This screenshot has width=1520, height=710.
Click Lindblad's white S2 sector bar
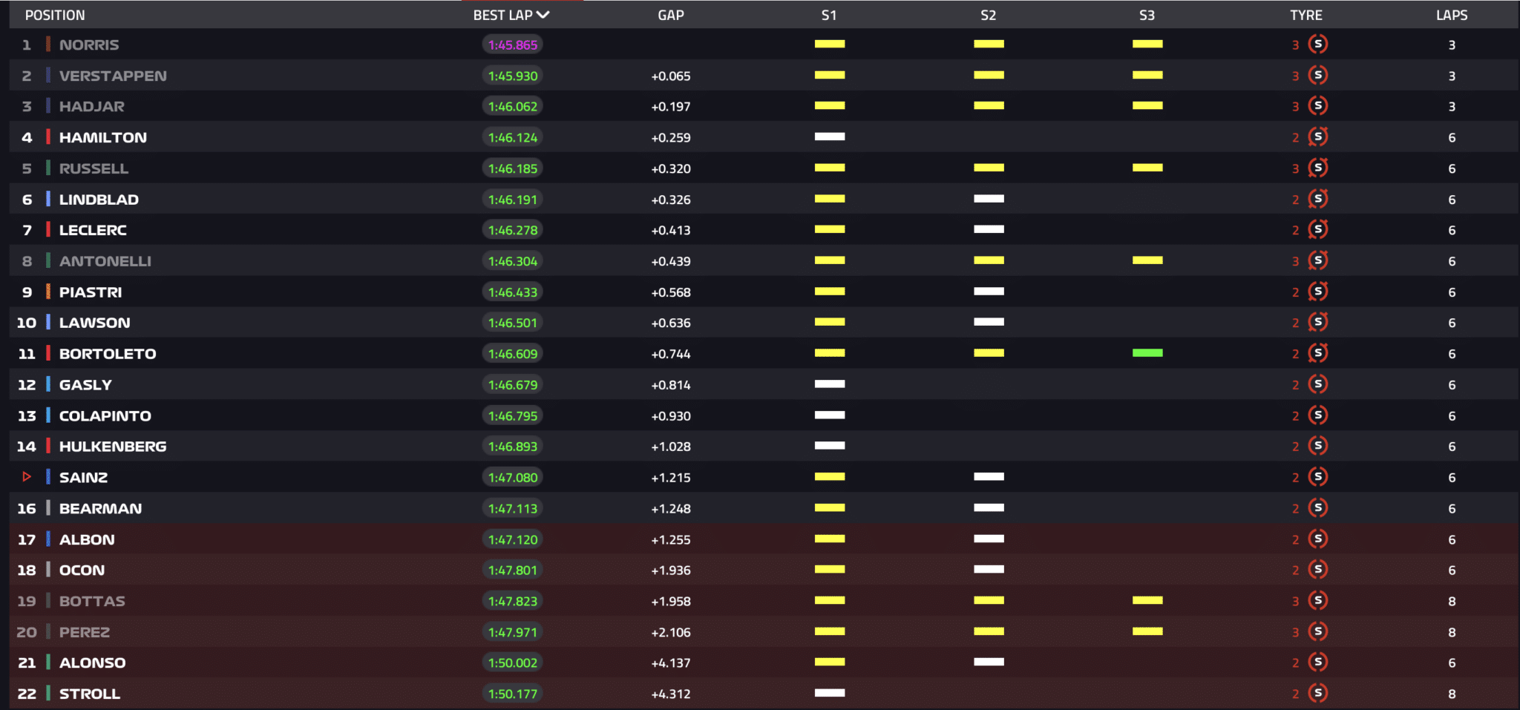coord(989,199)
